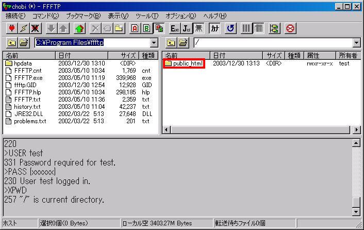Abort transfer with red stop icon
This screenshot has height=230, width=364.
click(290, 28)
